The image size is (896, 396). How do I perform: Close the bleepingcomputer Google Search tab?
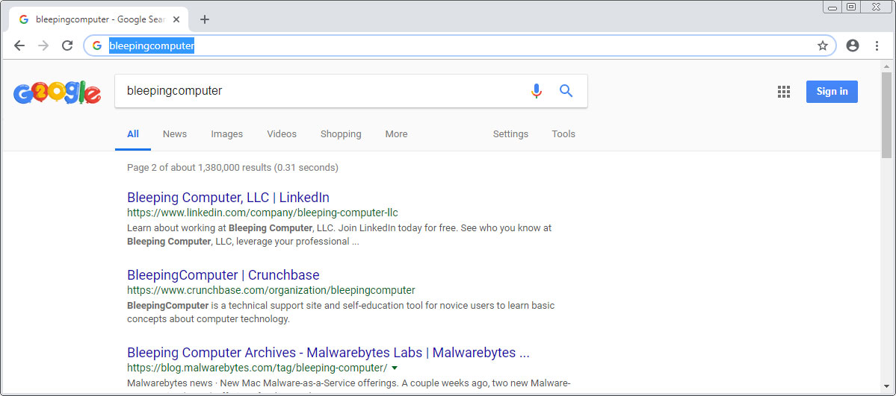(176, 19)
